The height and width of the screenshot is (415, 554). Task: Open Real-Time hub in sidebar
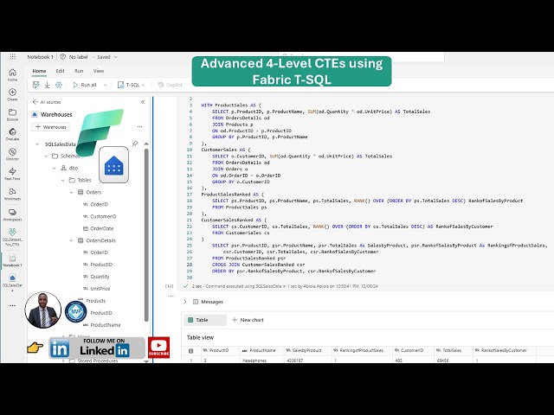click(12, 174)
